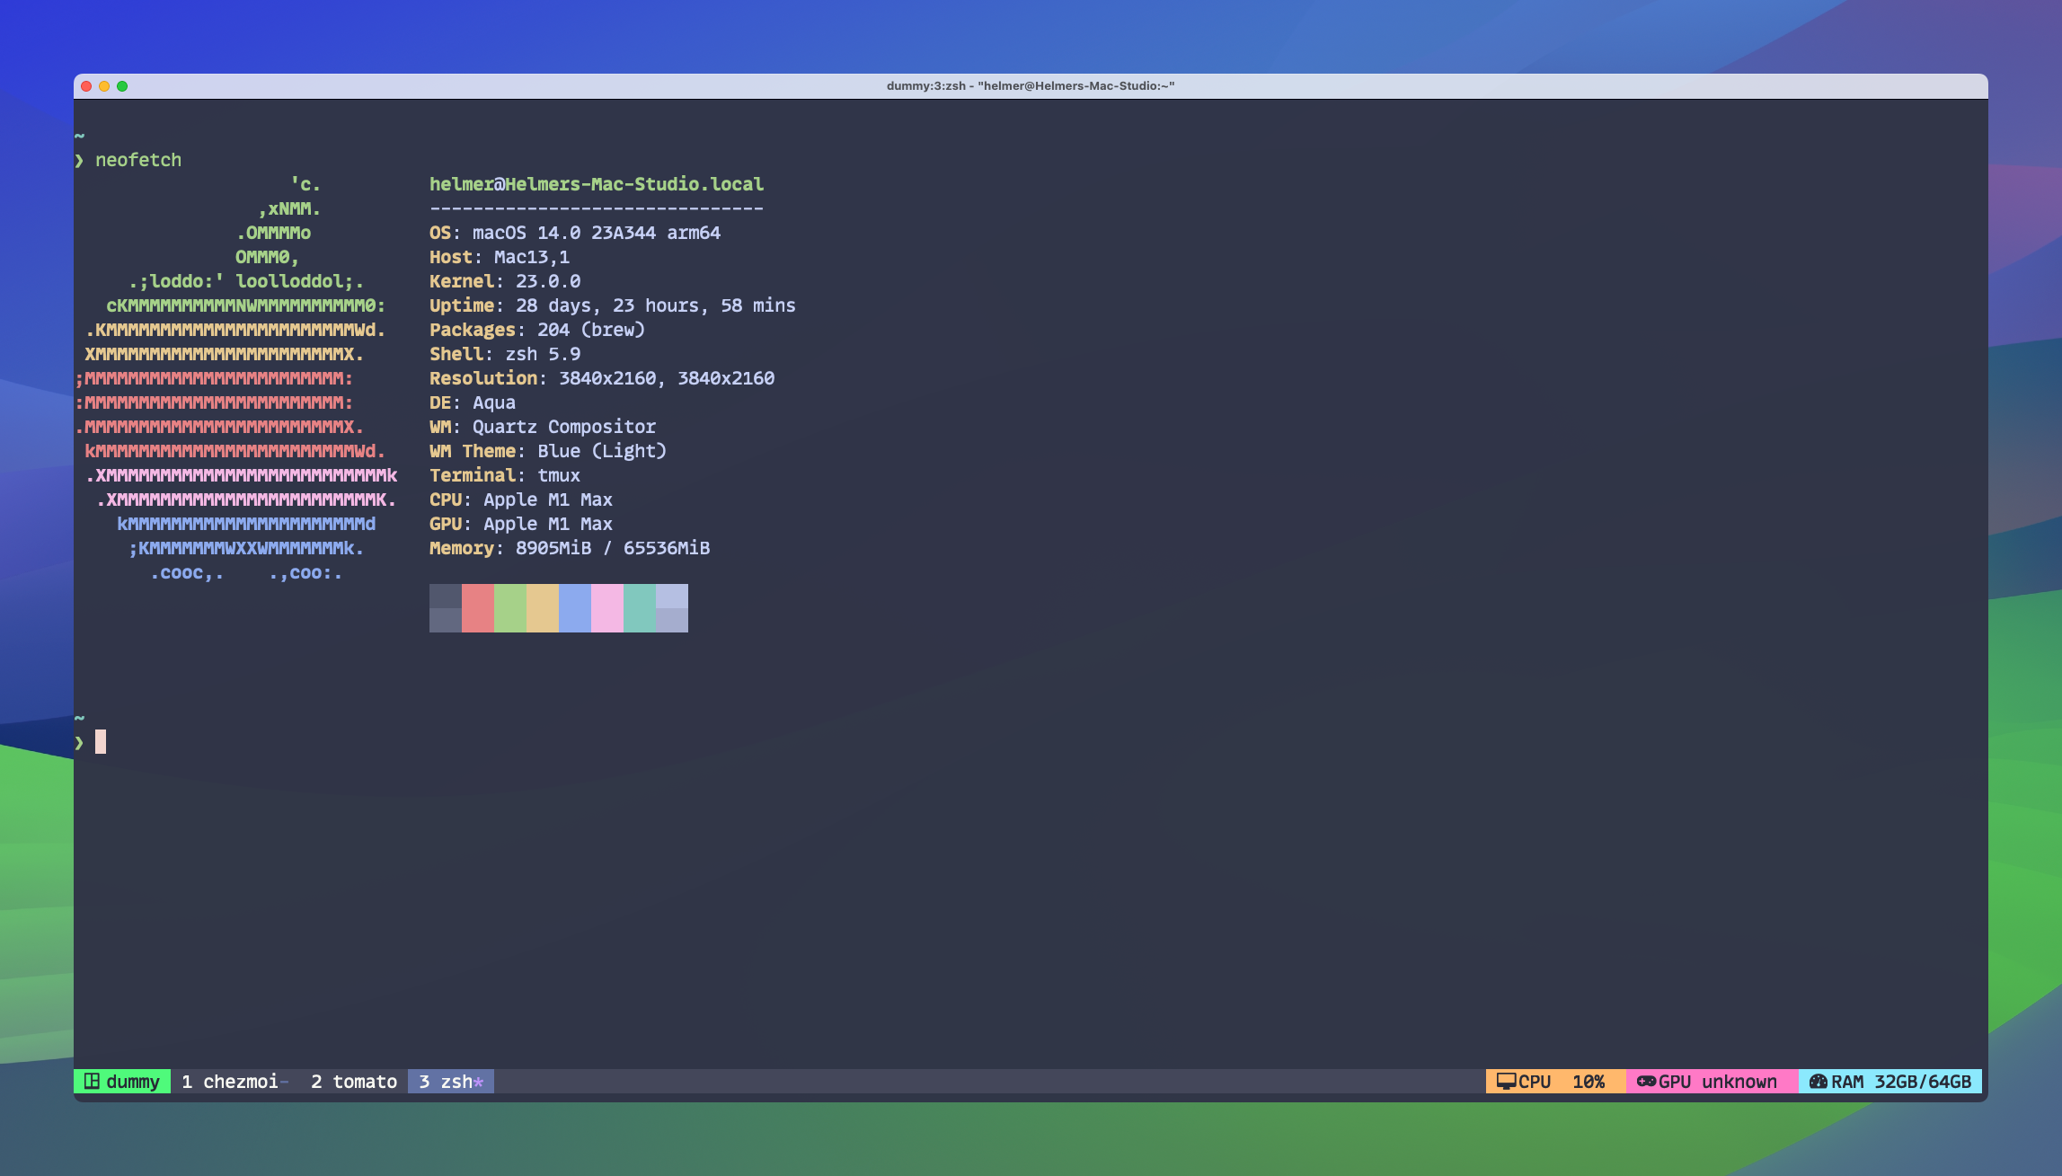Click the pink block cursor at the prompt
Viewport: 2062px width, 1176px height.
[x=102, y=741]
